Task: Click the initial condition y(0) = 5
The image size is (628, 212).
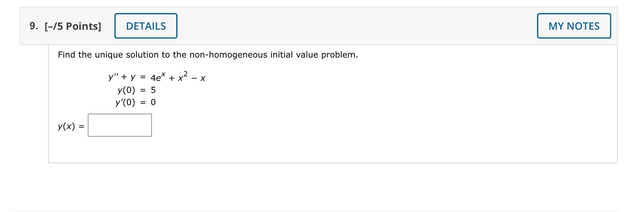Action: coord(136,90)
